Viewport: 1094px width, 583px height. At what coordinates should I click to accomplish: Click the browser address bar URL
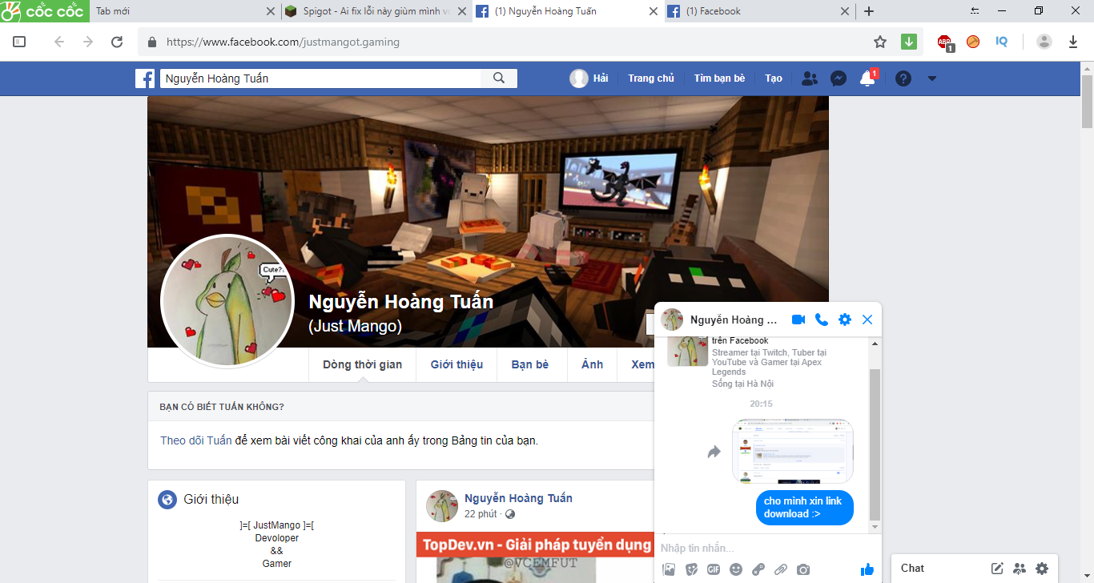283,42
